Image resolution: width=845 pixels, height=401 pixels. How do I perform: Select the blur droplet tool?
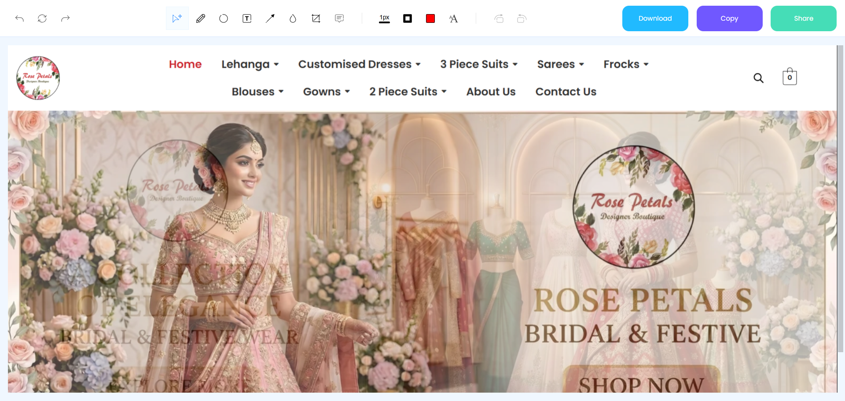(x=293, y=18)
